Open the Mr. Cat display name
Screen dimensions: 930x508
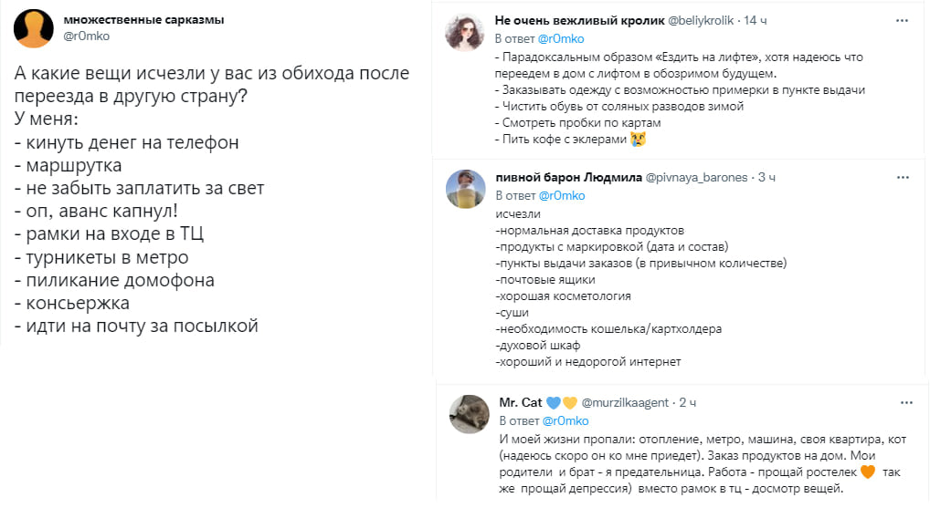[x=521, y=402]
